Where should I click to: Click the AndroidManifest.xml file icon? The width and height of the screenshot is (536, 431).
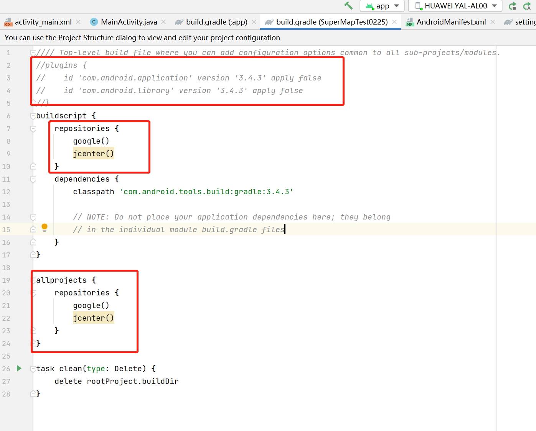pyautogui.click(x=410, y=22)
